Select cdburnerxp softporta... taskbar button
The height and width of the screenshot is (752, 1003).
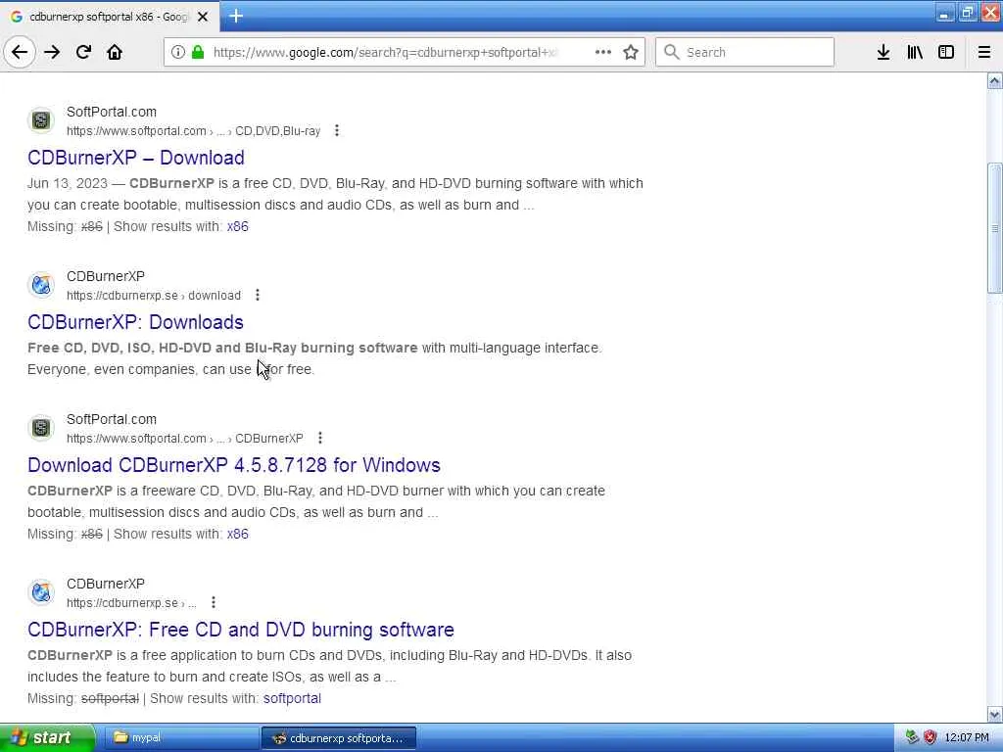(x=339, y=738)
